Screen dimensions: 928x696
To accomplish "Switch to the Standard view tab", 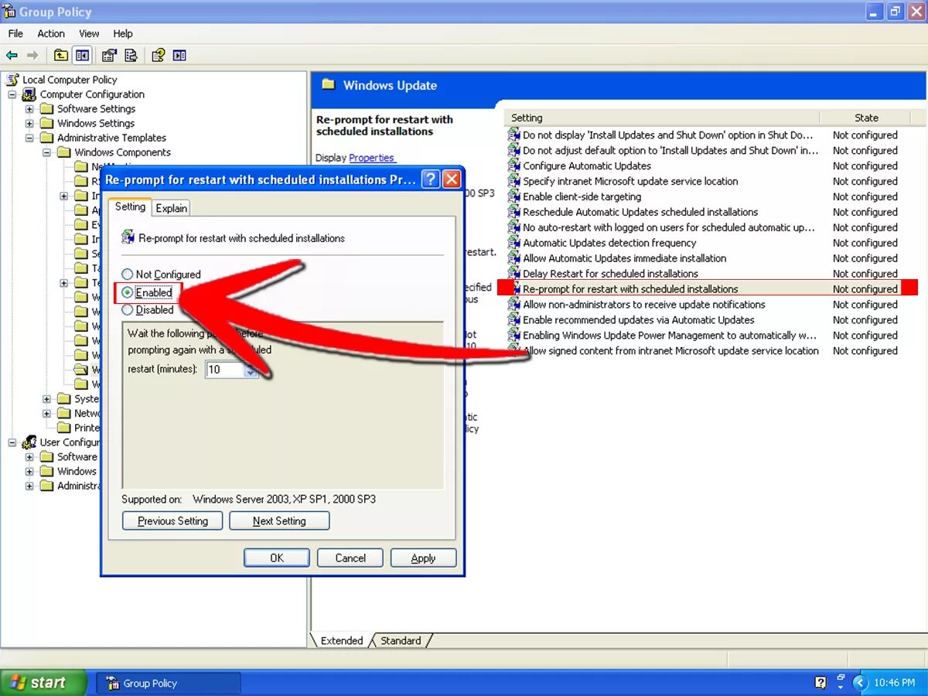I will (x=401, y=640).
